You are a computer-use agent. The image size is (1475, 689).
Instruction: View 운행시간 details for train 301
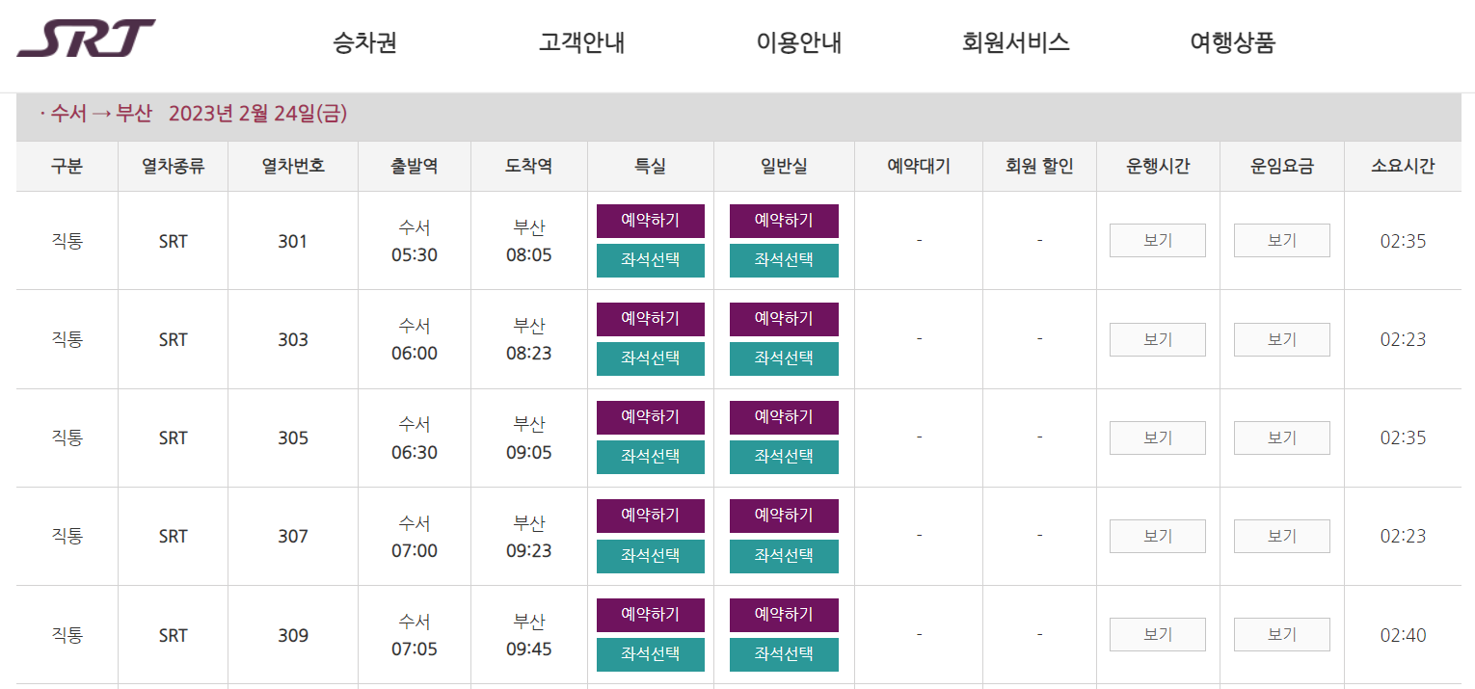click(x=1157, y=240)
